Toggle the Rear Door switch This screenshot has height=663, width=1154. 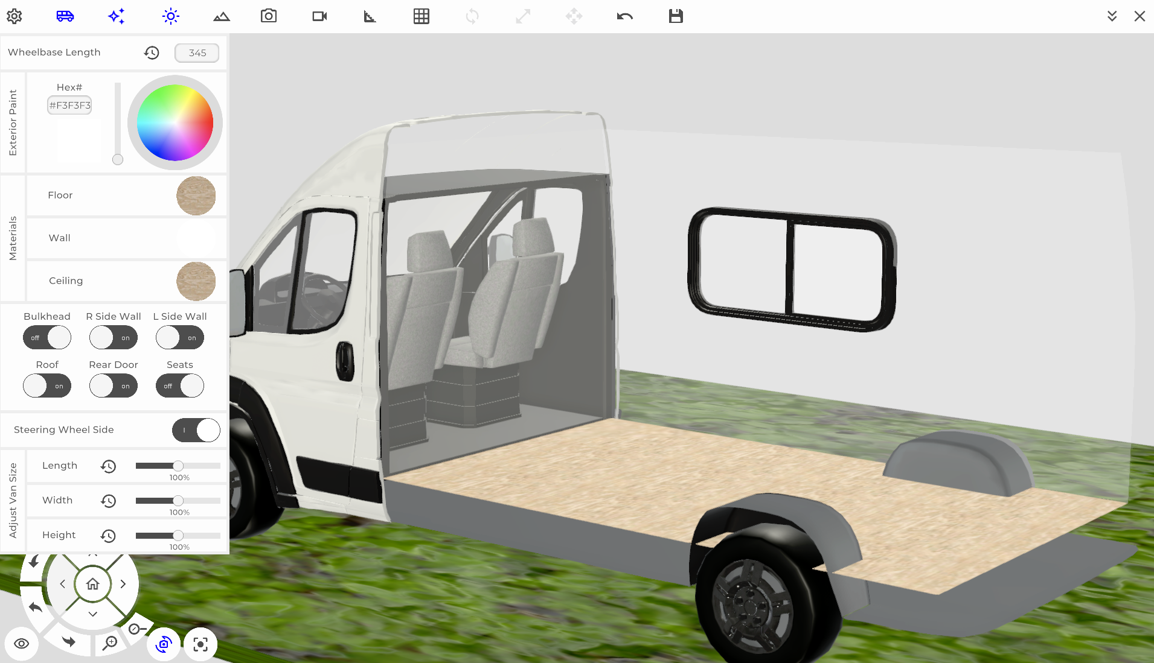tap(114, 385)
